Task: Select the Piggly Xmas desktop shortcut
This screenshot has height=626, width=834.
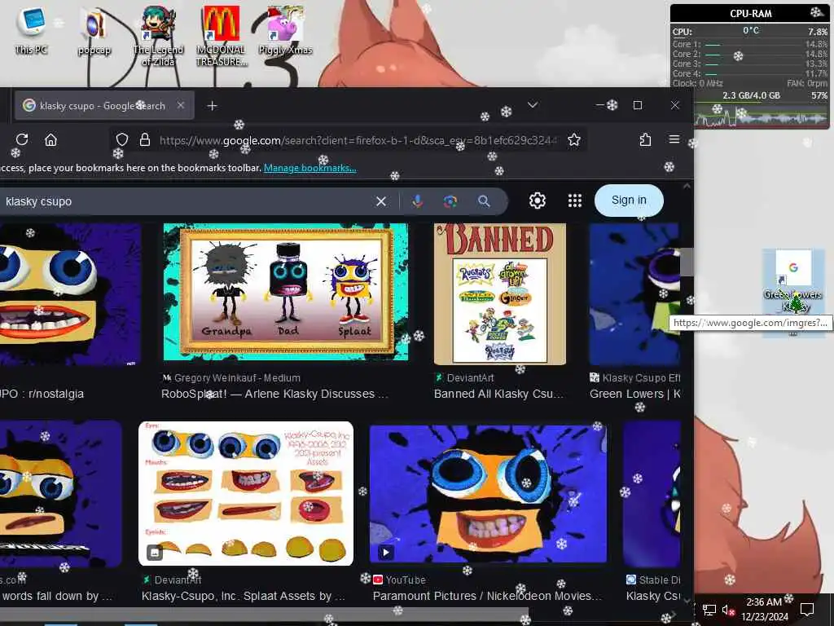Action: [285, 32]
